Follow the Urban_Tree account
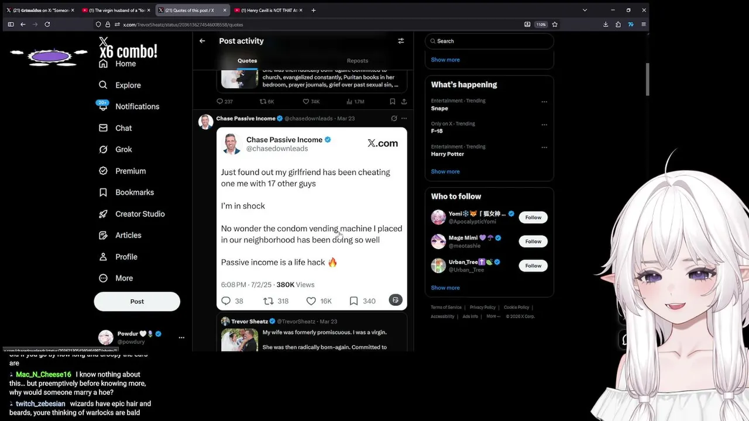749x421 pixels. pos(533,265)
